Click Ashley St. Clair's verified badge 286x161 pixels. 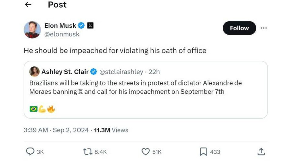[94, 72]
